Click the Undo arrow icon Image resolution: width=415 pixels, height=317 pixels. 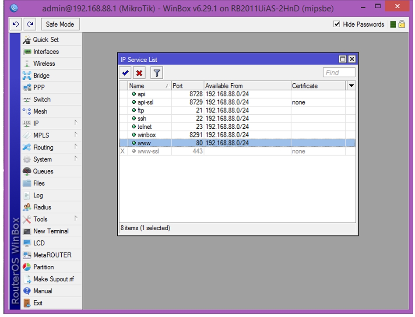click(x=16, y=25)
